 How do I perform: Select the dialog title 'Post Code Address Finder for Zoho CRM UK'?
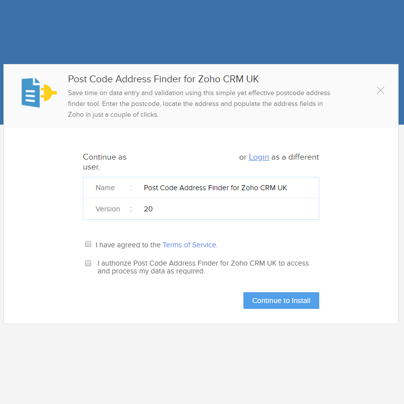pos(164,79)
